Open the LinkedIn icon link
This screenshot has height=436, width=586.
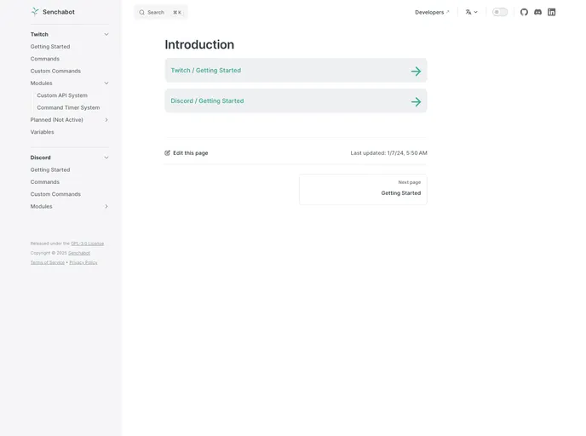click(552, 12)
